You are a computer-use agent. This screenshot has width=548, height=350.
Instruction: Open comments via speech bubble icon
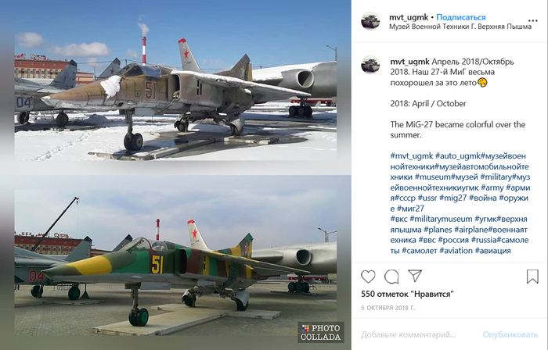coord(391,277)
